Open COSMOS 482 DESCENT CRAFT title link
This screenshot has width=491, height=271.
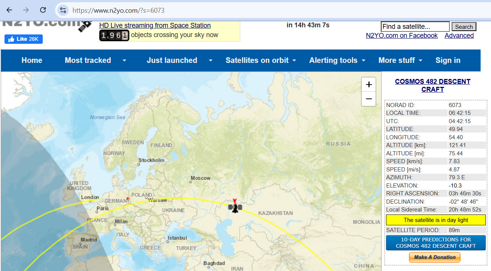[x=433, y=85]
